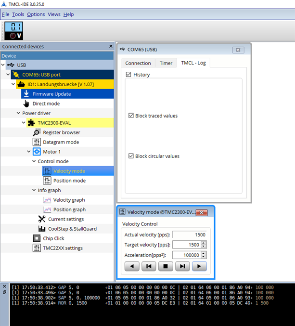Screen dimensions: 295x326
Task: Toggle the History checkbox
Action: tap(128, 75)
